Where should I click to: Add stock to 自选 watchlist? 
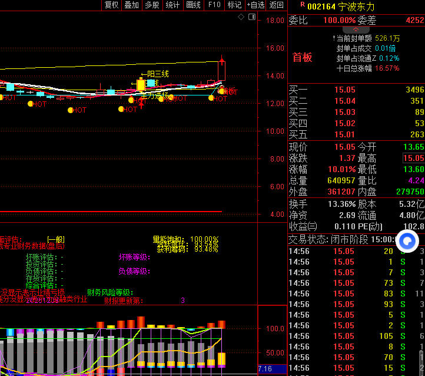(255, 5)
